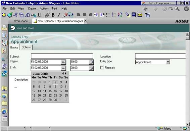Open the File menu

tap(4, 9)
